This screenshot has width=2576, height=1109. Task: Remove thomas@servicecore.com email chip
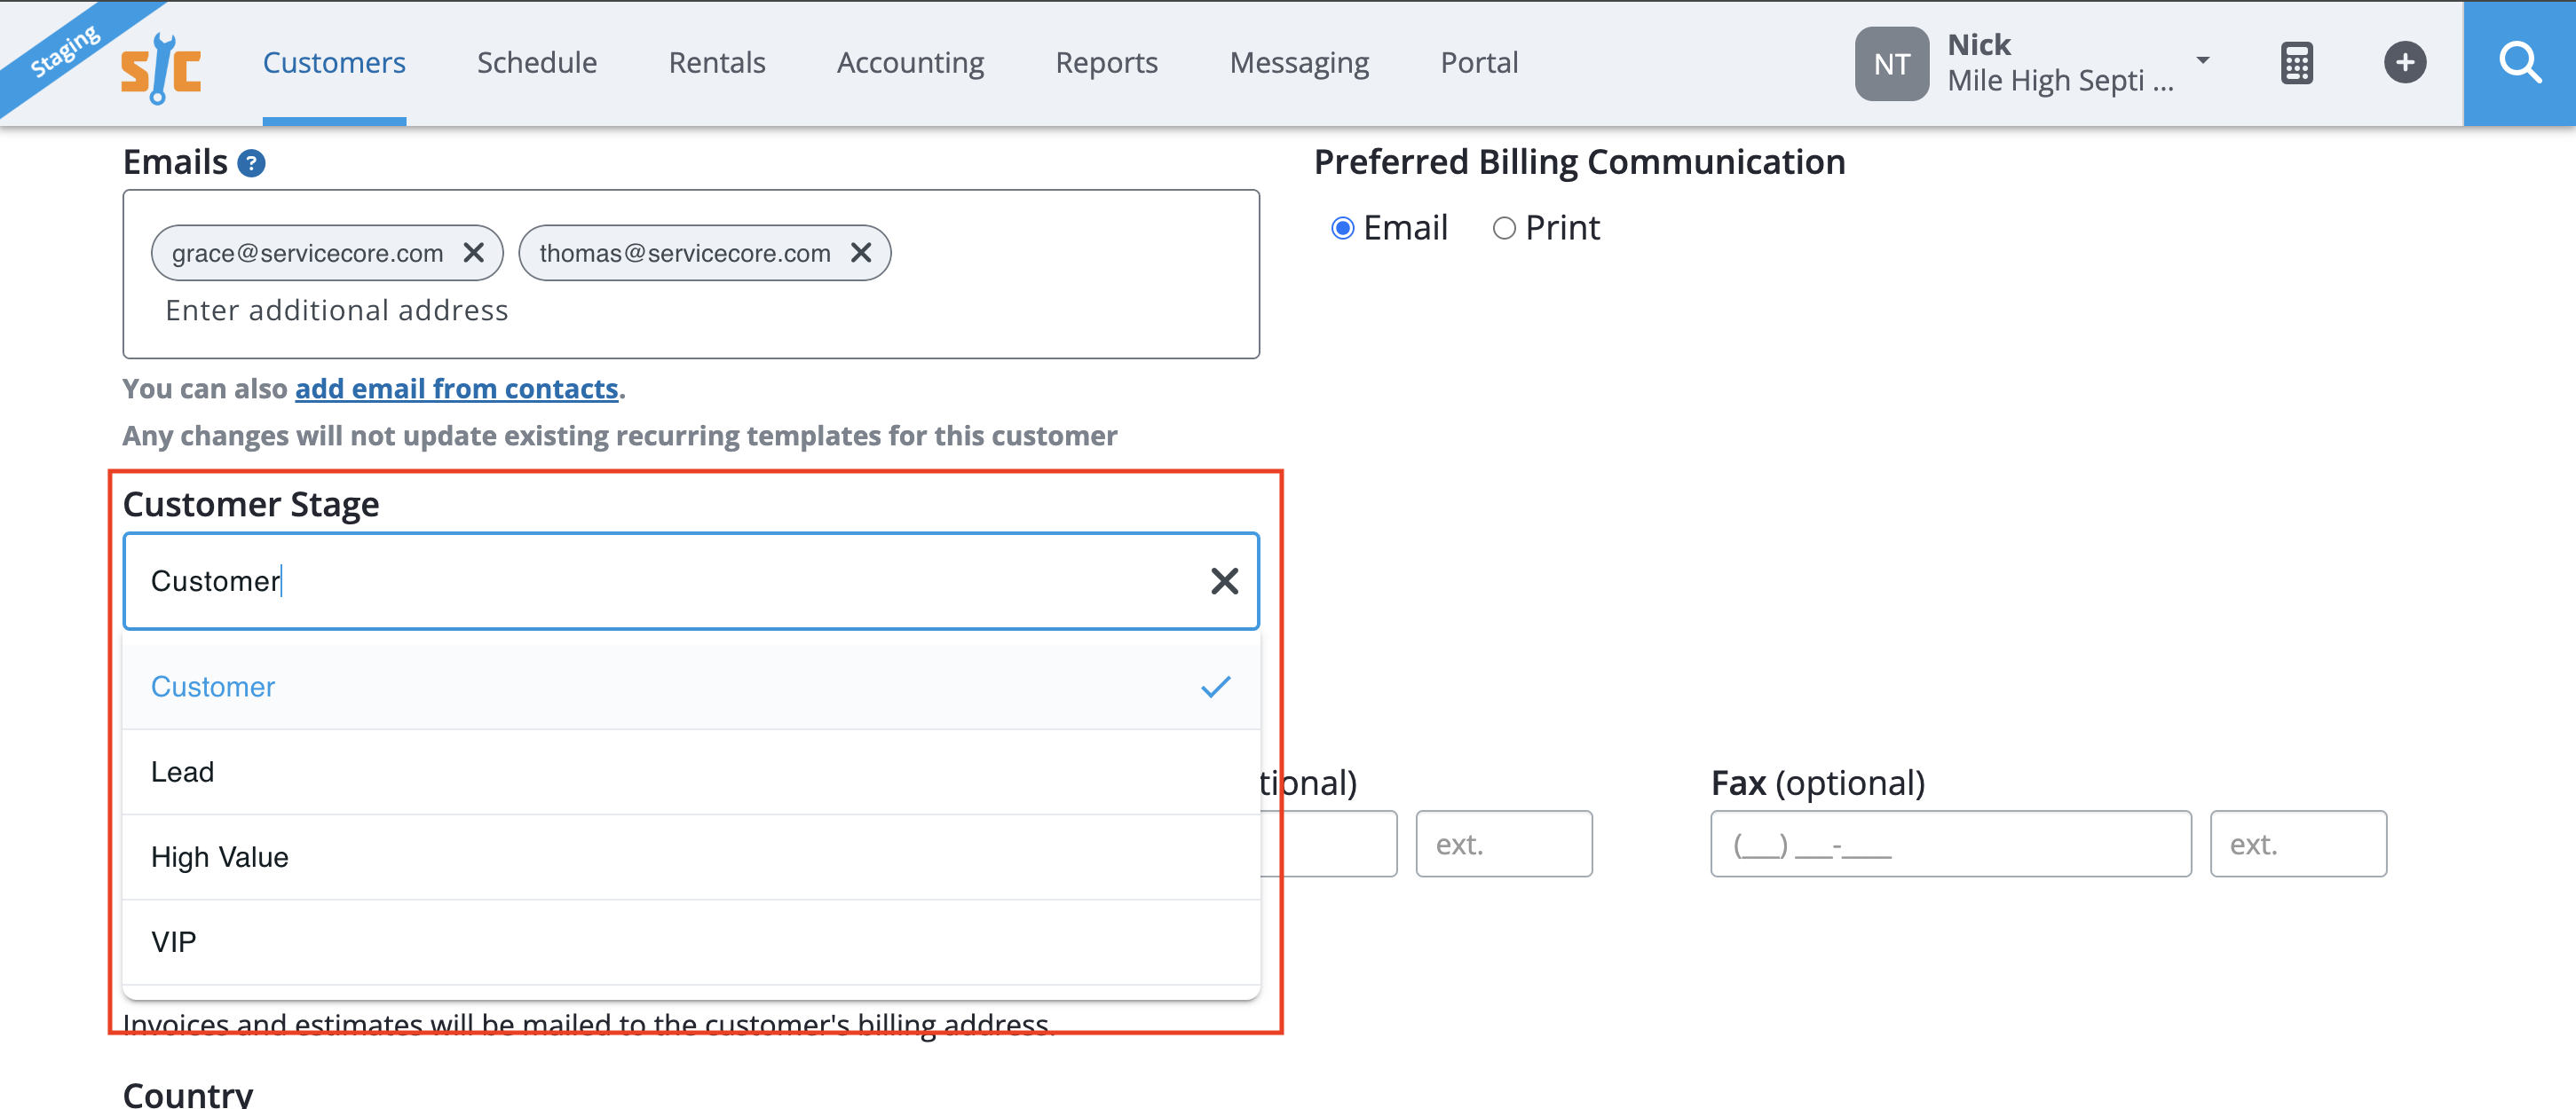(861, 253)
